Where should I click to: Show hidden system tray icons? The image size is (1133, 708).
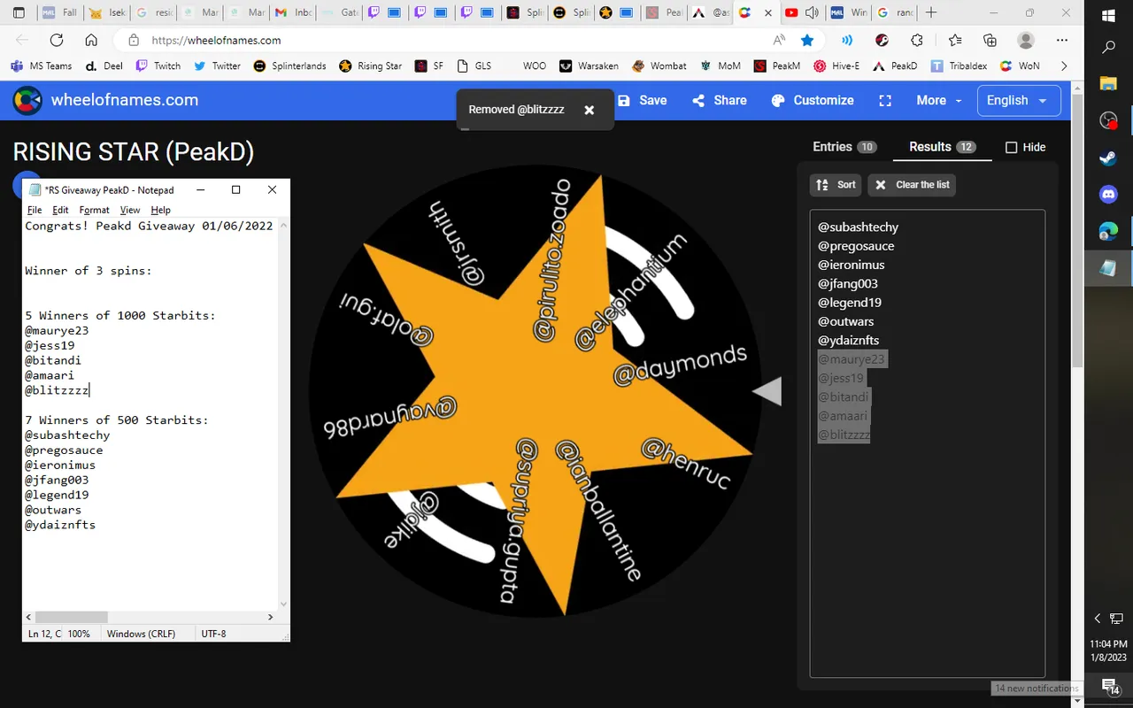[1098, 618]
